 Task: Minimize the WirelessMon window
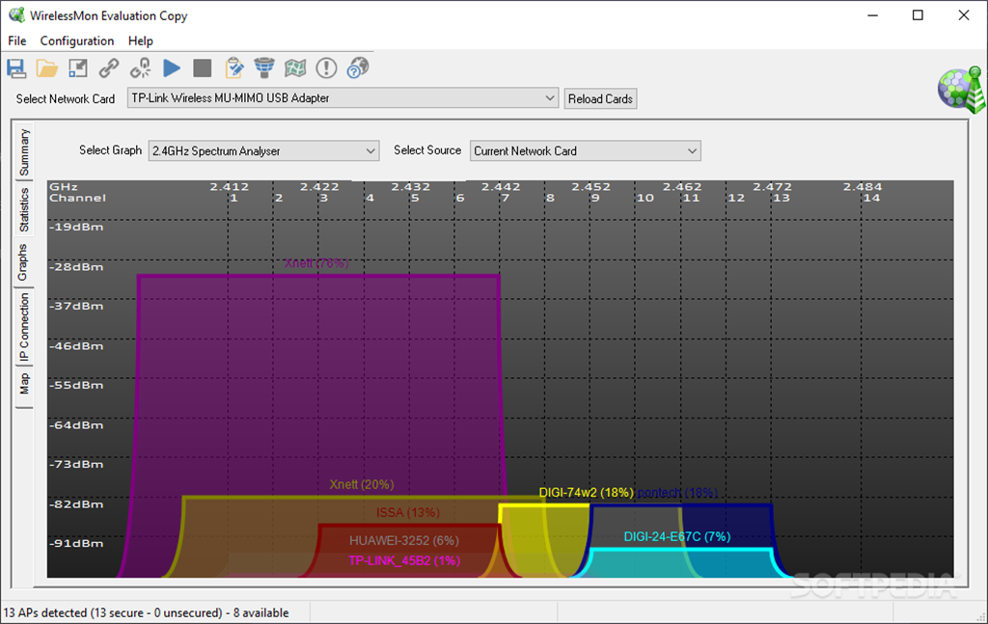point(872,15)
